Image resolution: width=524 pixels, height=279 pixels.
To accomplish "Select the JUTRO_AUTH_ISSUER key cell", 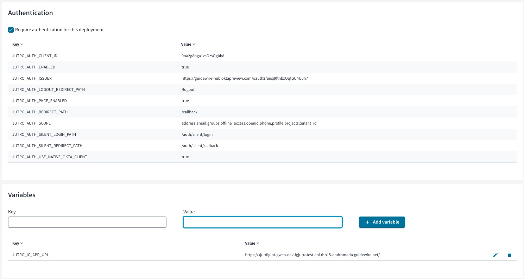I will click(x=32, y=78).
